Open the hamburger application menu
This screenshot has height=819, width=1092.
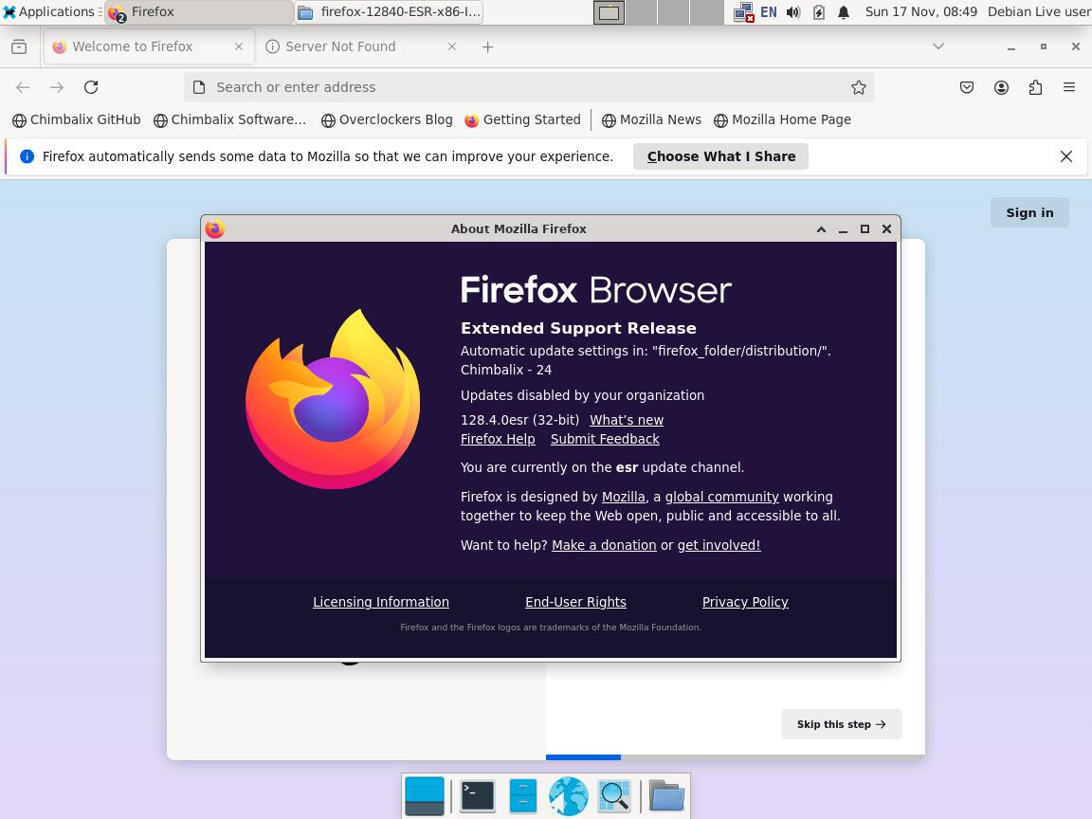pyautogui.click(x=1069, y=87)
